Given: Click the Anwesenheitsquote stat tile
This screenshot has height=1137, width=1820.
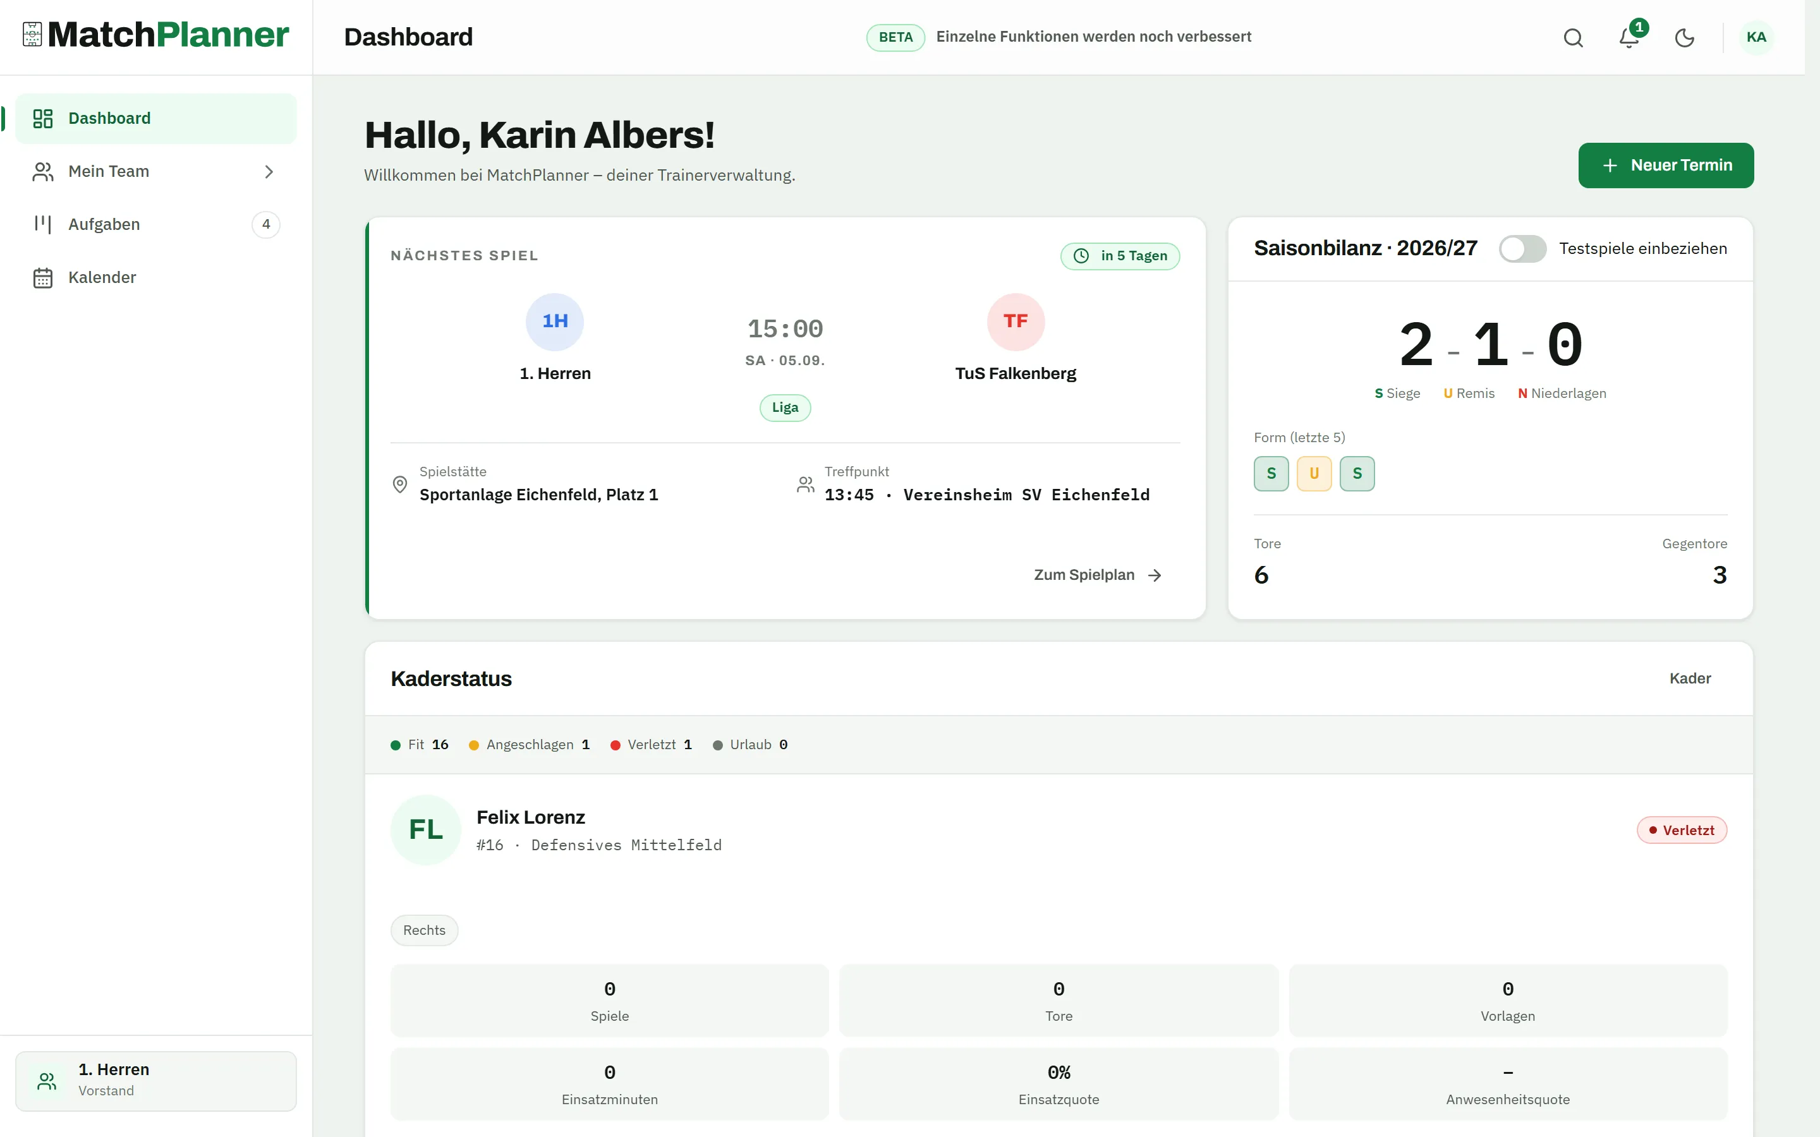Looking at the screenshot, I should 1508,1083.
